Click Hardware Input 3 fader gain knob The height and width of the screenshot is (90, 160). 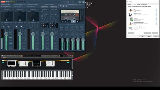(x=33, y=34)
